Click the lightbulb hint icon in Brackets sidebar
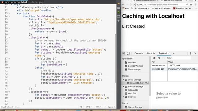Viewport: 198px width, 111px height. (118, 21)
